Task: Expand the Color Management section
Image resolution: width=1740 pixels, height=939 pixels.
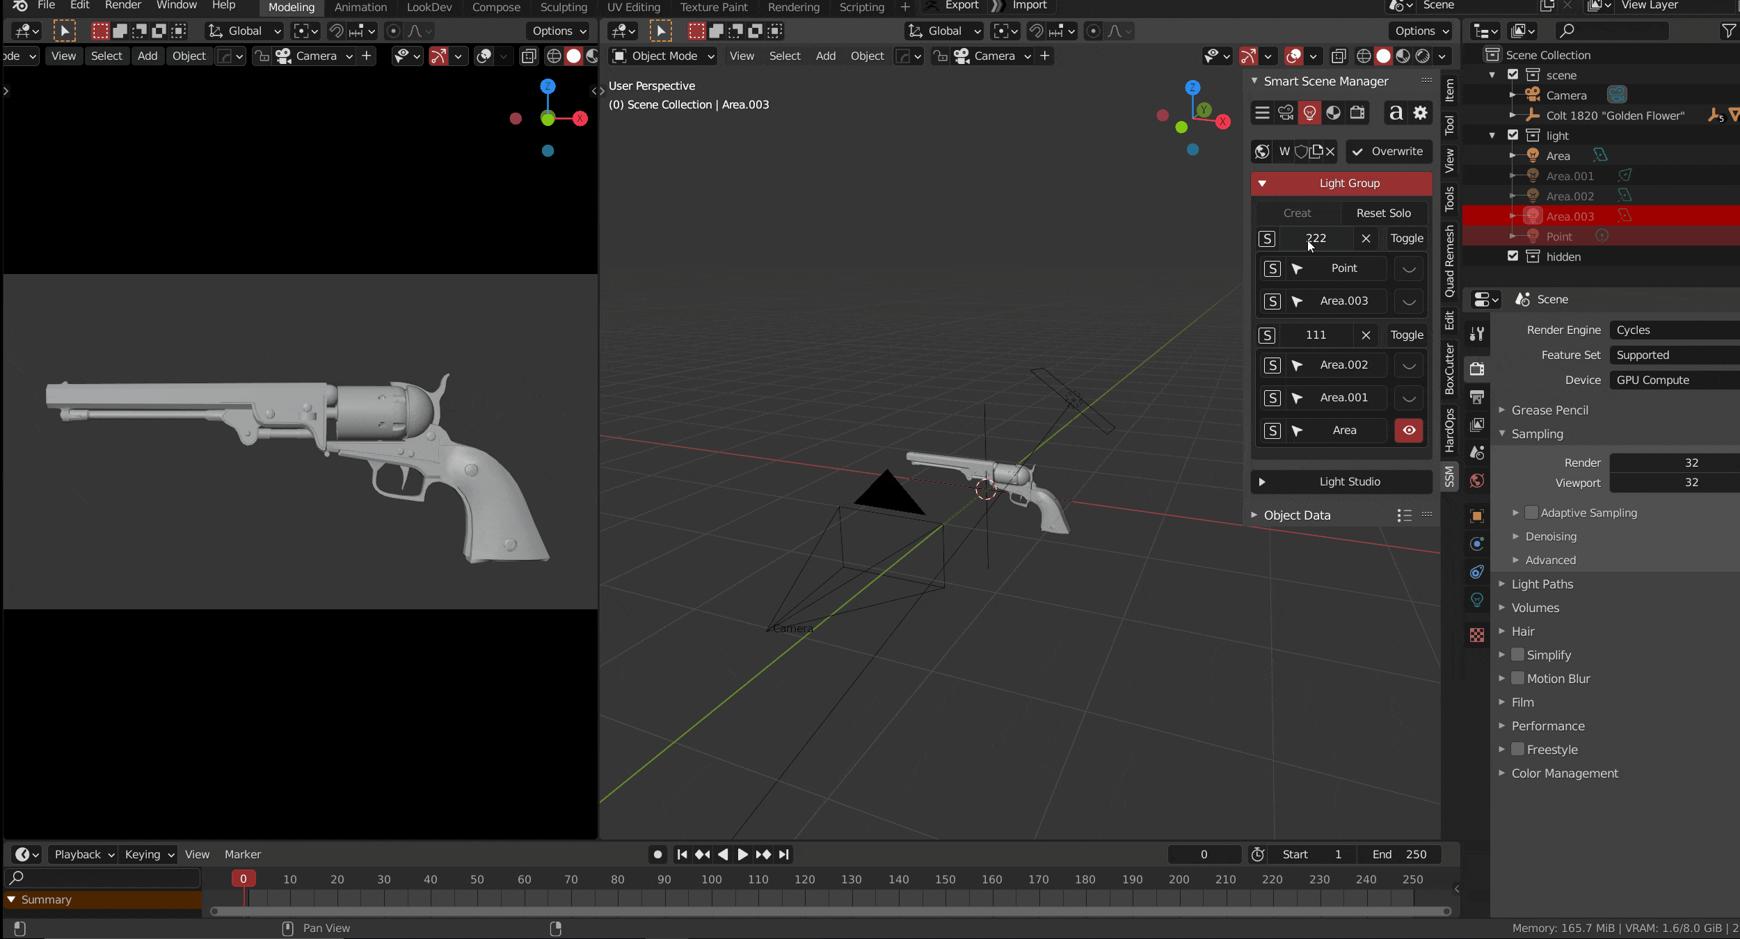Action: [1564, 773]
